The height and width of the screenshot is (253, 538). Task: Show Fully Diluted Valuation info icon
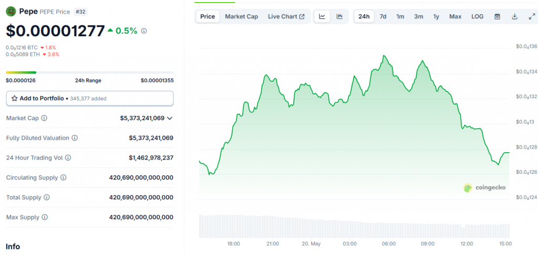(x=75, y=138)
